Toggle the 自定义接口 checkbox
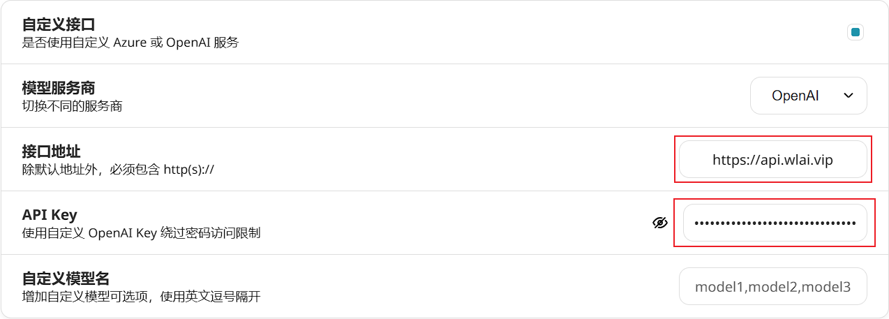This screenshot has height=319, width=889. click(x=856, y=32)
